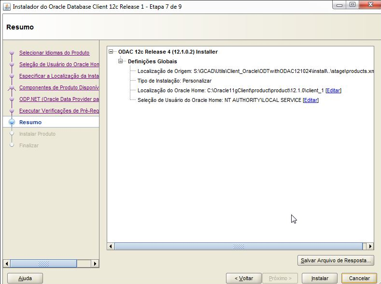Click the Instalar Produto step label
The height and width of the screenshot is (284, 381).
point(37,134)
